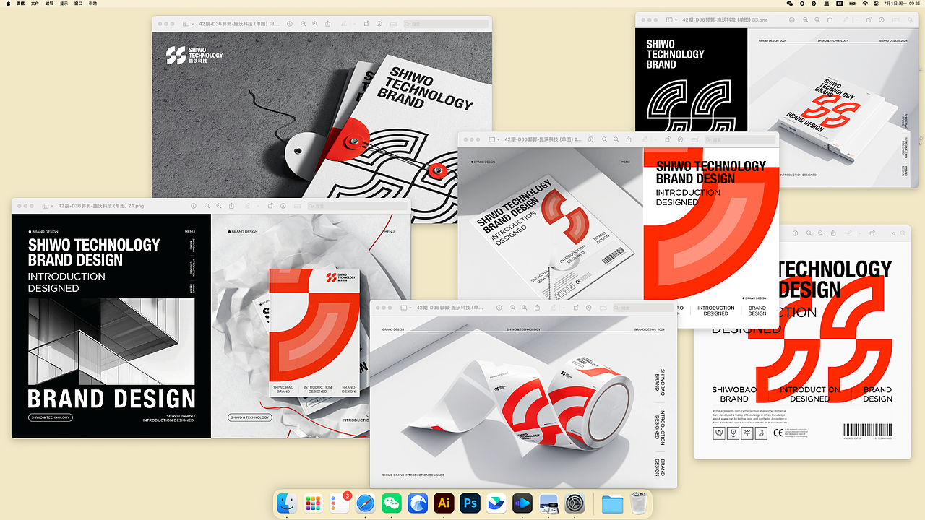
Task: Share the 24.png image
Action: point(231,206)
